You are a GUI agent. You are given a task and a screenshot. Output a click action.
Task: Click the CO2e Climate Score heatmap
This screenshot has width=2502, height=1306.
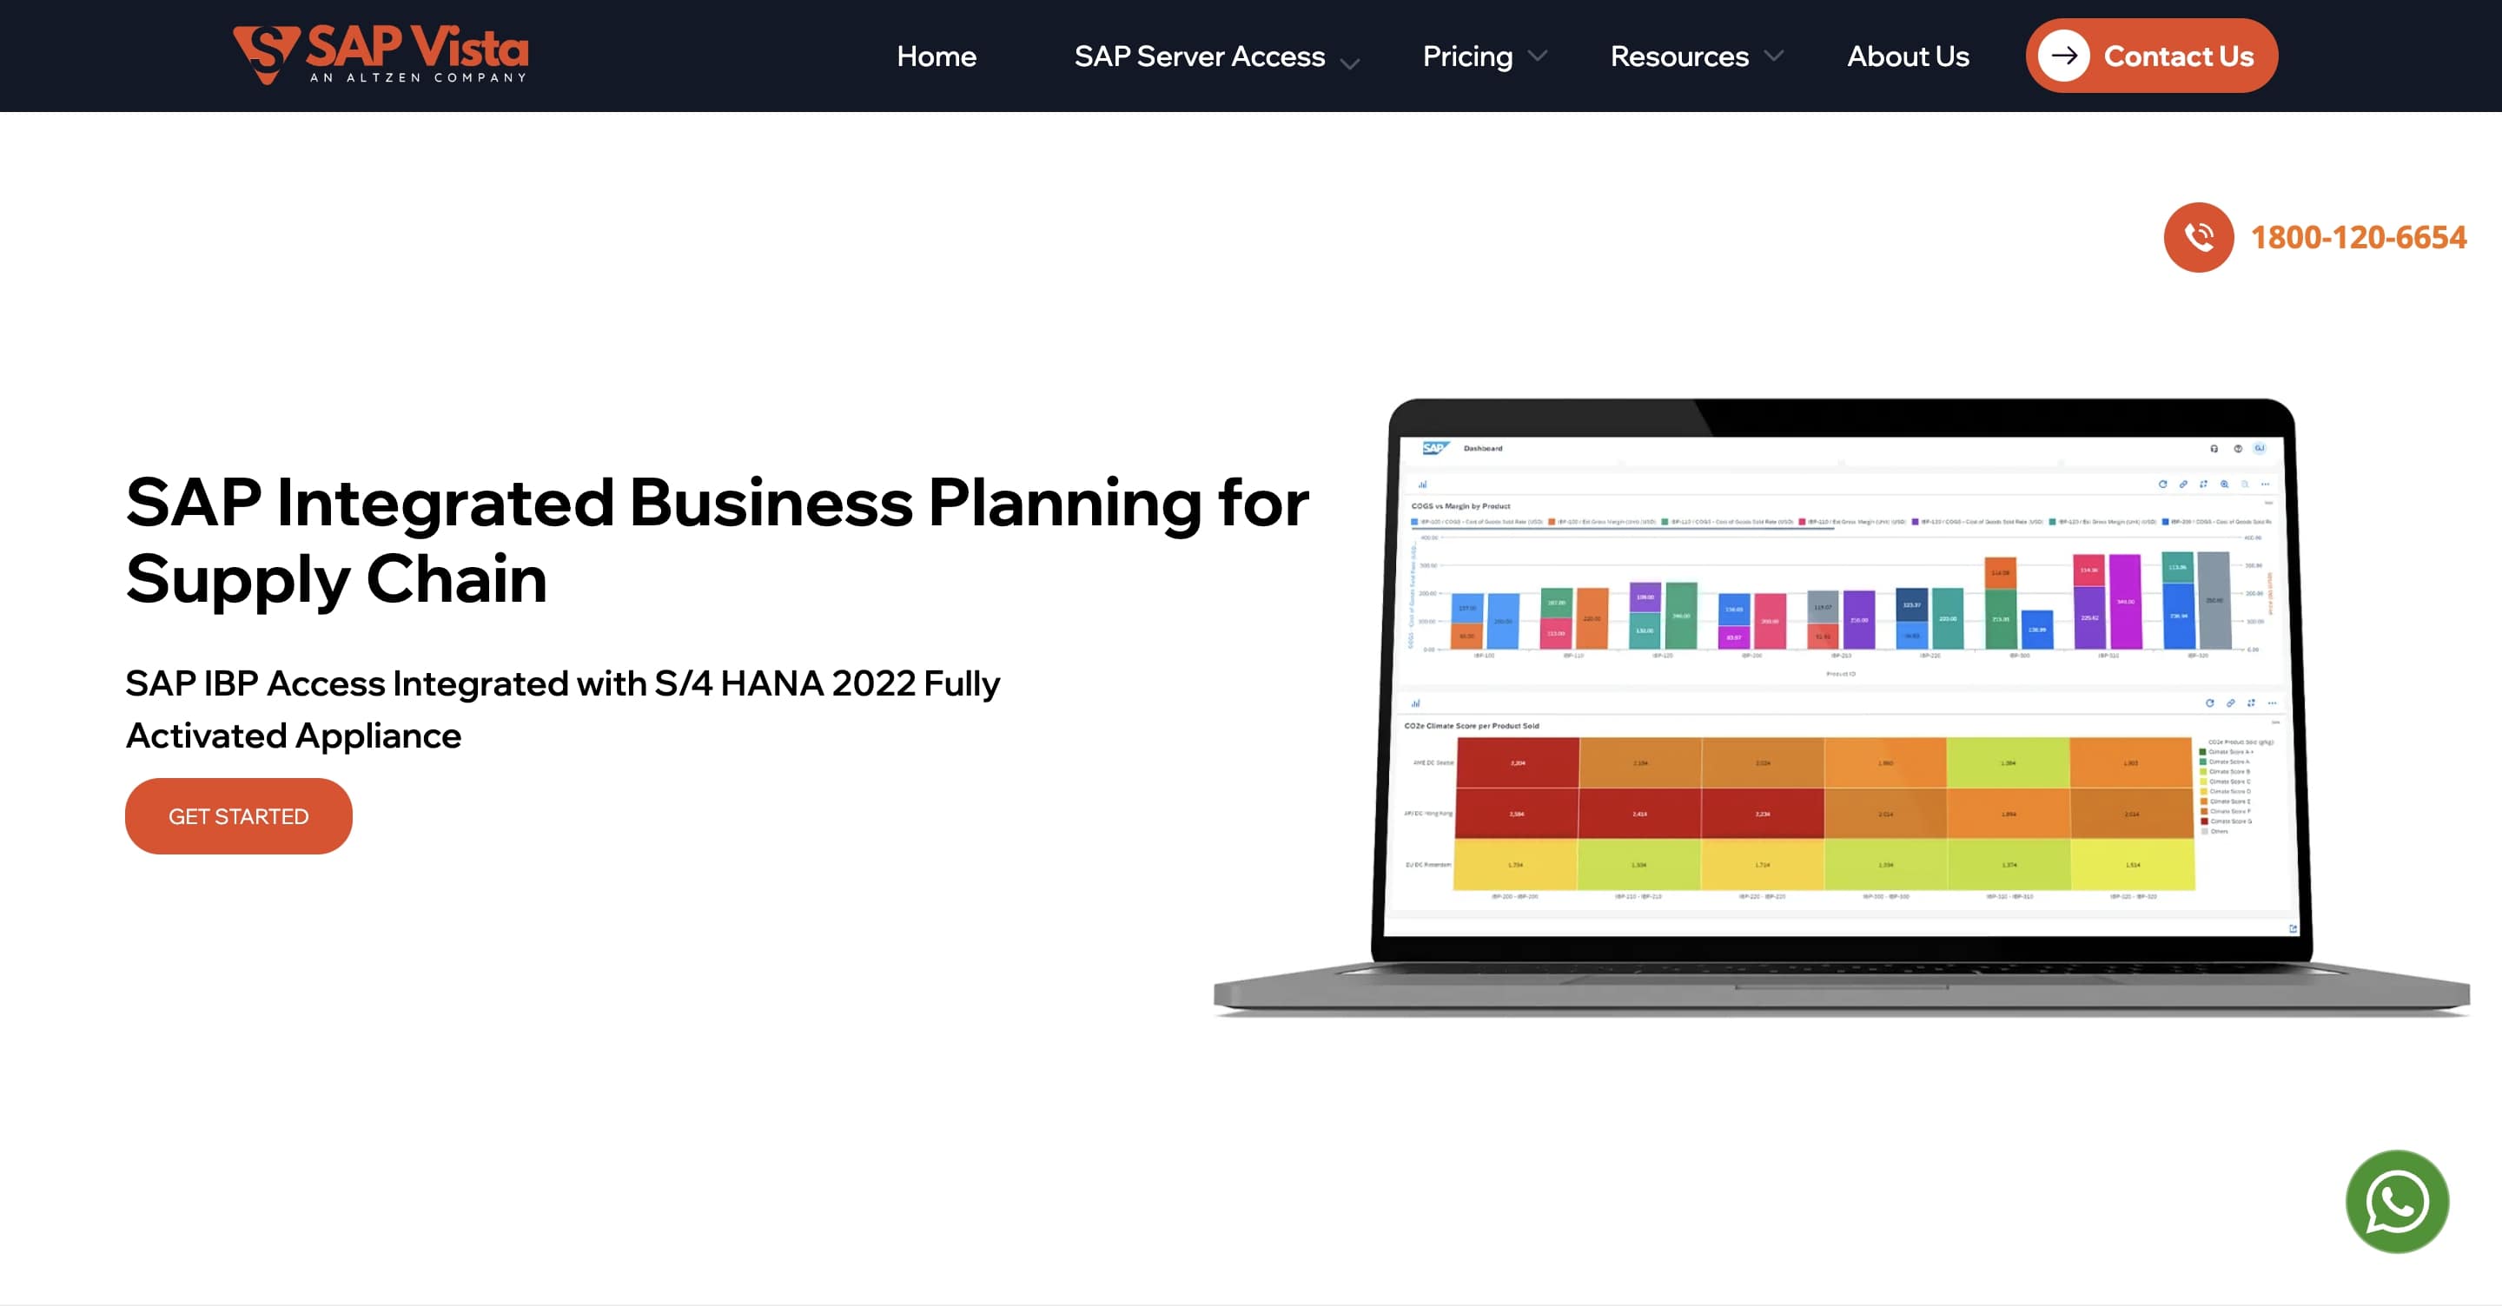(x=1824, y=814)
